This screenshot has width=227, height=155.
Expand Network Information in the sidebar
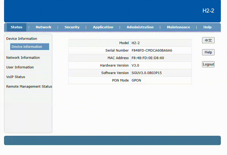coord(23,58)
